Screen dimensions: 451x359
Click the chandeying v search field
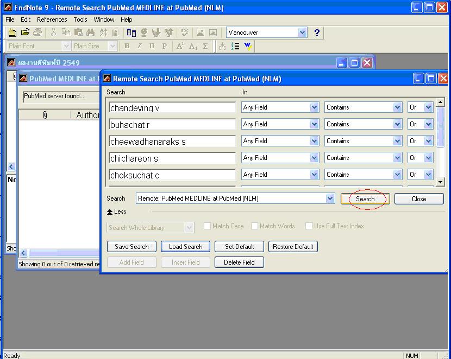click(x=172, y=107)
